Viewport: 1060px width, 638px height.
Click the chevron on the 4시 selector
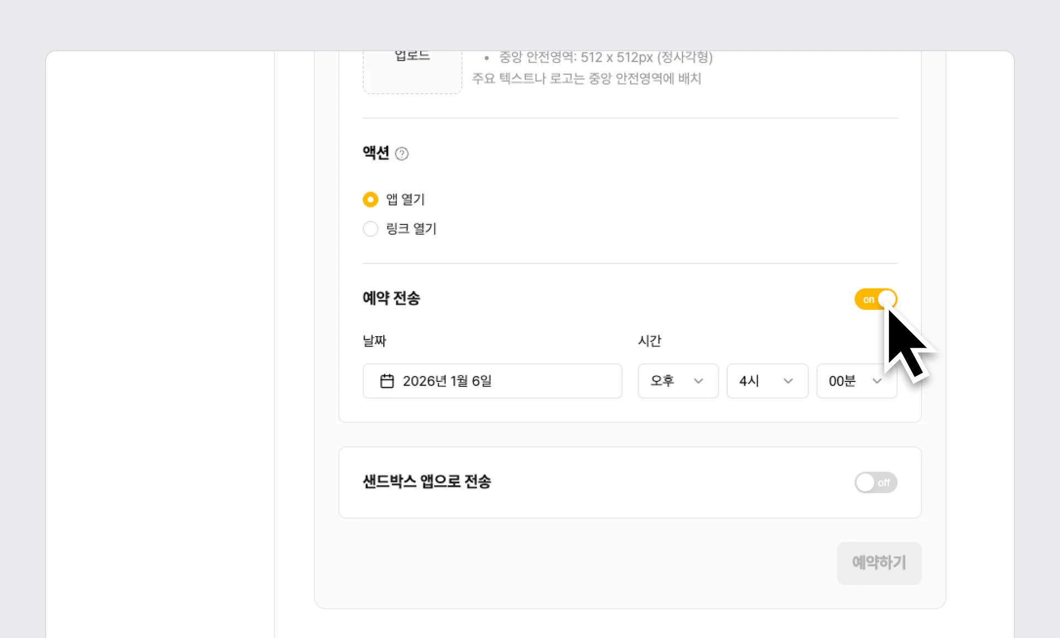(788, 381)
